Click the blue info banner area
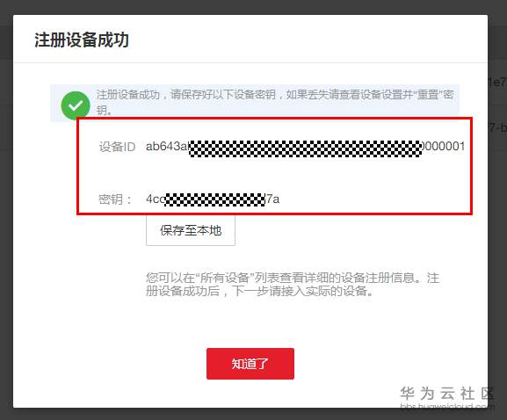 [x=255, y=103]
